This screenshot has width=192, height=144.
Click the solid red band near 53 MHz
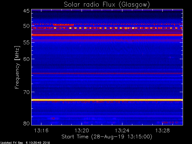107,35
